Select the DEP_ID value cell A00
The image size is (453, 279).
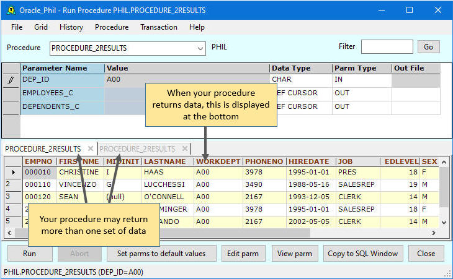(187, 79)
